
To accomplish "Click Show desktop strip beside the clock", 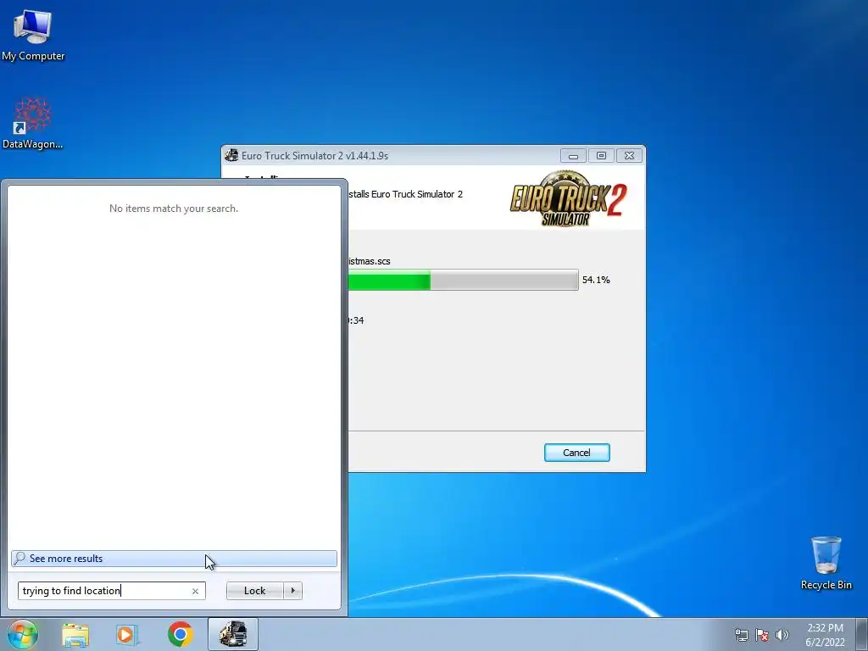I will [862, 634].
